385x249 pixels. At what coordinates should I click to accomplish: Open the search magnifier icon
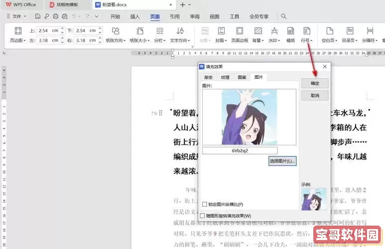coord(283,16)
